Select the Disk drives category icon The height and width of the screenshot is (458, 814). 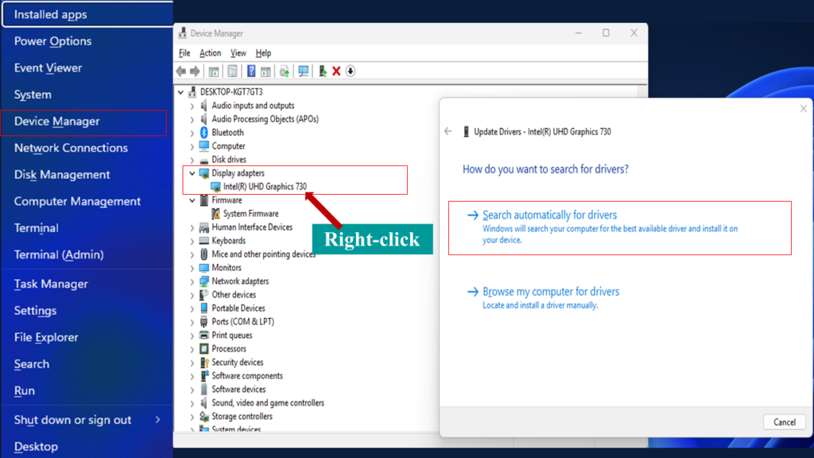(204, 160)
